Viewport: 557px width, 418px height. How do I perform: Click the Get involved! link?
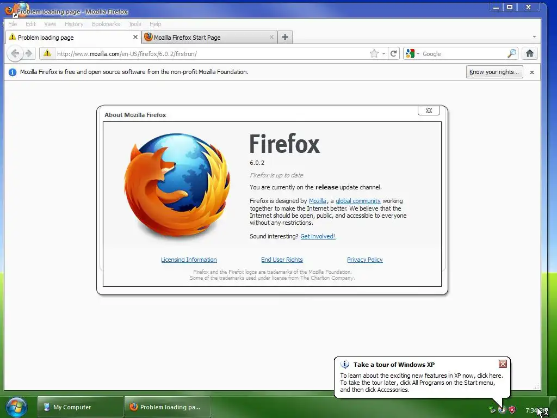coord(318,236)
